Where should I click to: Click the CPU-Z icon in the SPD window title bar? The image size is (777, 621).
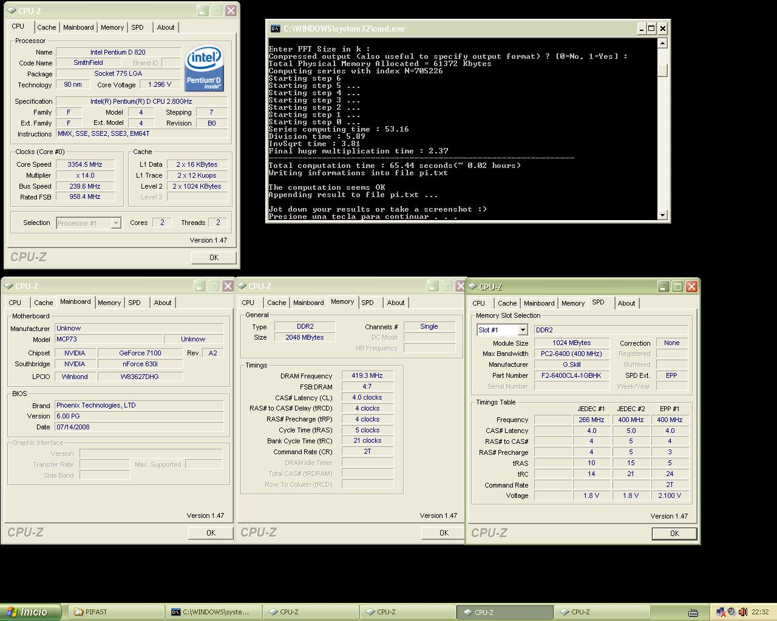coord(472,287)
